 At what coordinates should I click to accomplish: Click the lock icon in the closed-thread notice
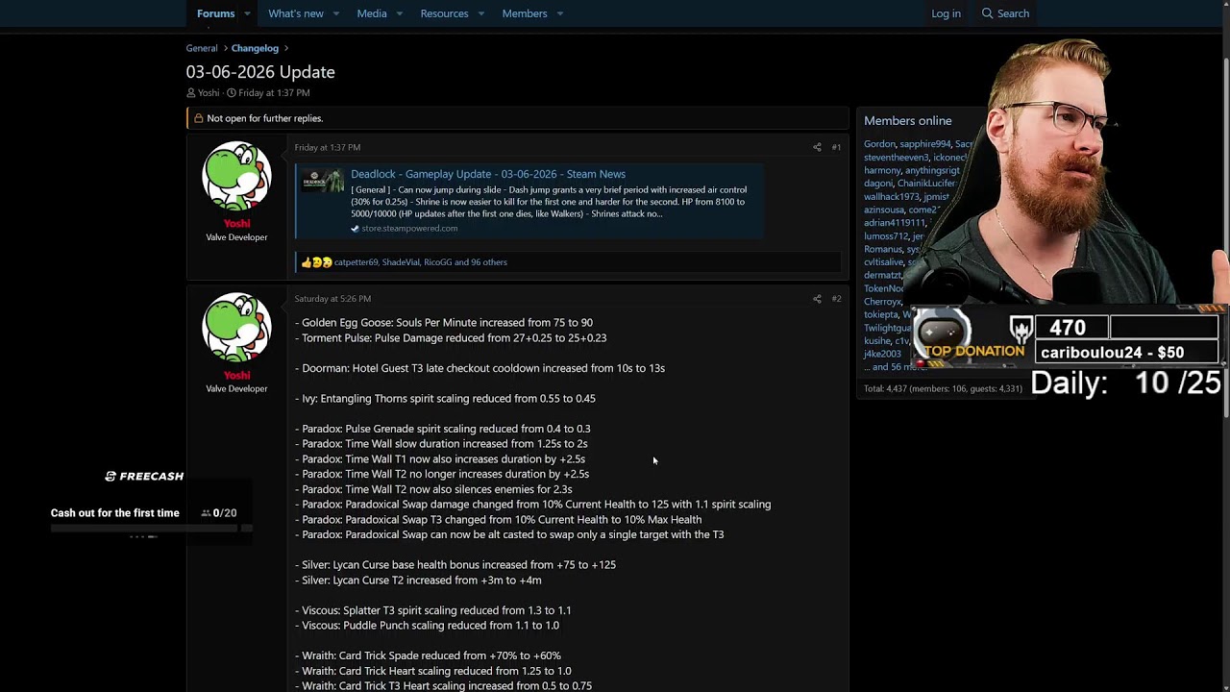(x=199, y=118)
